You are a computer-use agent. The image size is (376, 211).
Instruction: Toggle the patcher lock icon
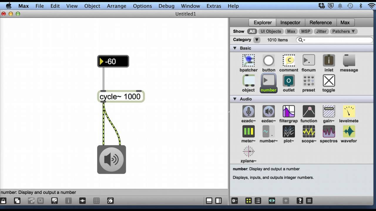(3, 201)
